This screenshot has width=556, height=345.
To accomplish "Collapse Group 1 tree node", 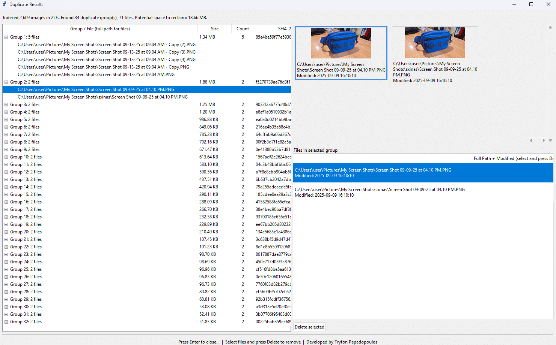I will point(6,37).
